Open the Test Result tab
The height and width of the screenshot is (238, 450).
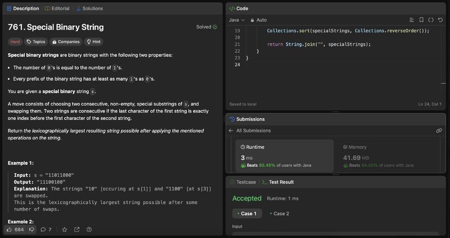[x=278, y=182]
